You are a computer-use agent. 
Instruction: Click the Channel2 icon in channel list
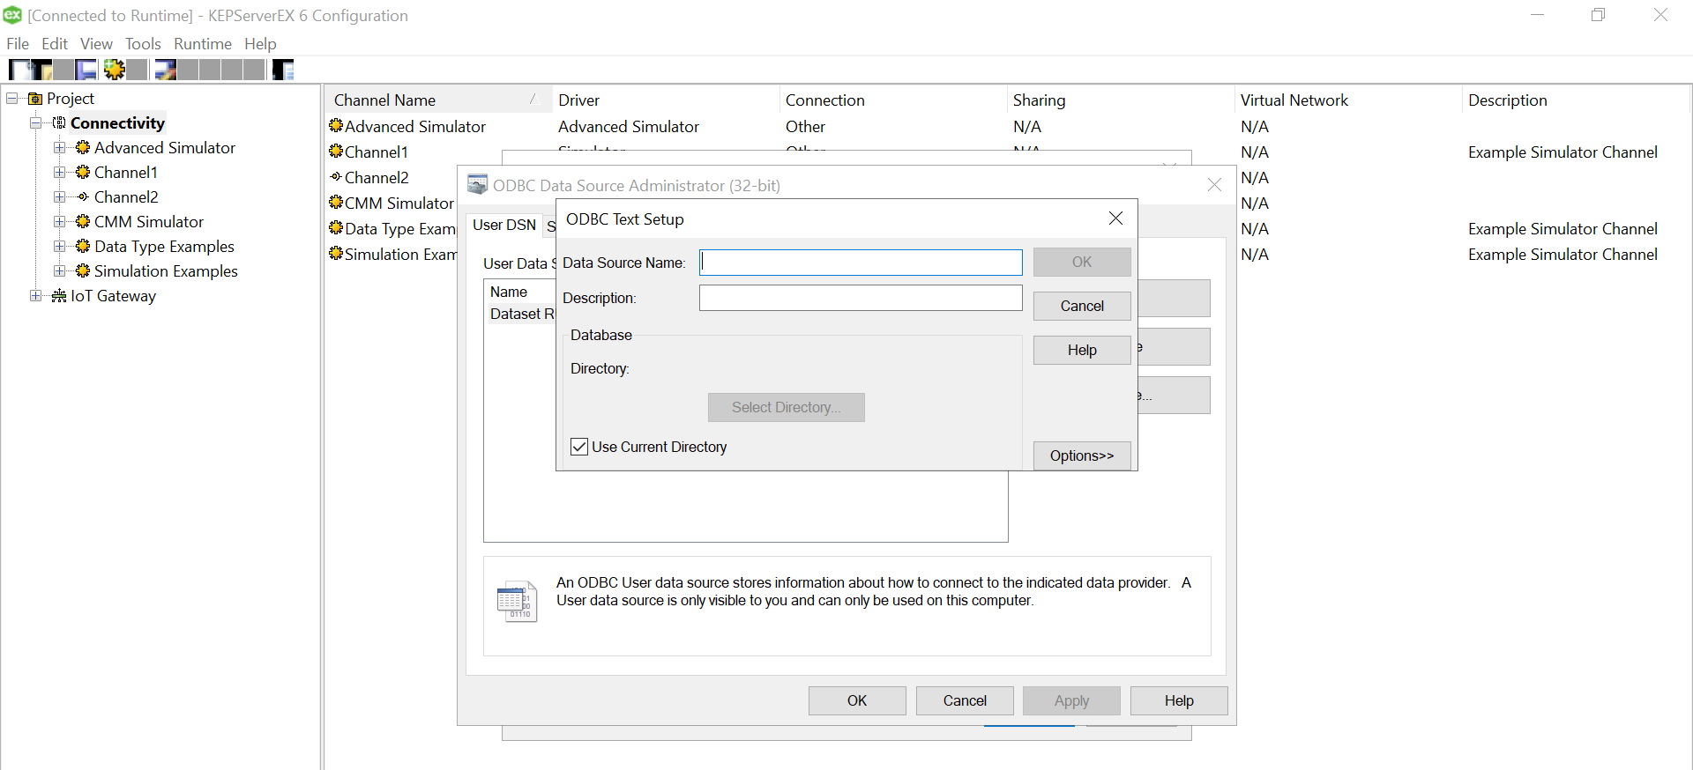(336, 177)
